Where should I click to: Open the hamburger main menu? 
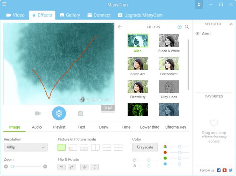point(4,4)
